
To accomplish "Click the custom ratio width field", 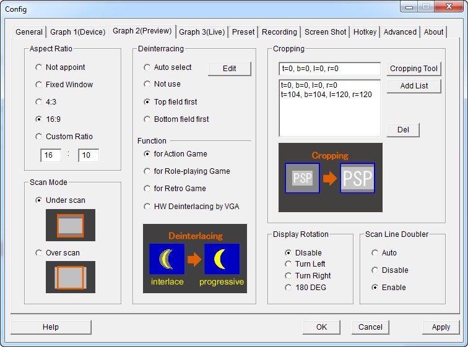I will [x=51, y=155].
